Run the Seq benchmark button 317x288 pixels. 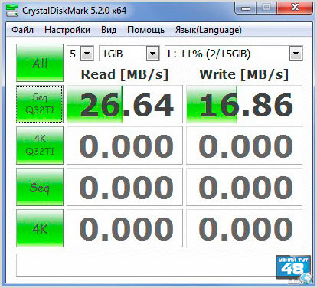tap(40, 187)
